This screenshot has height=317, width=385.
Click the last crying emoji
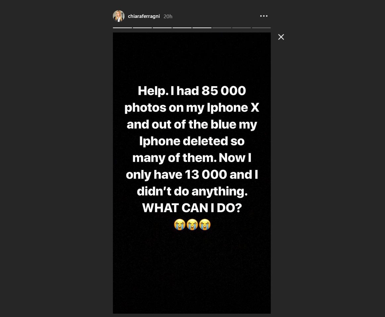[205, 225]
